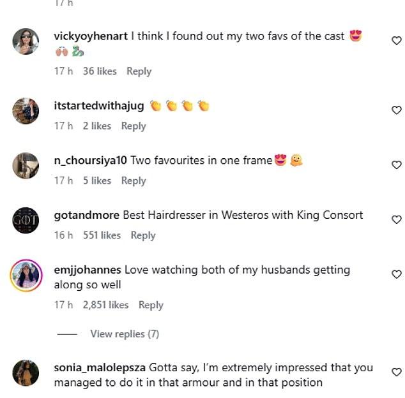This screenshot has width=405, height=398.
Task: Reply to emjjohannes's comment
Action: pos(151,305)
